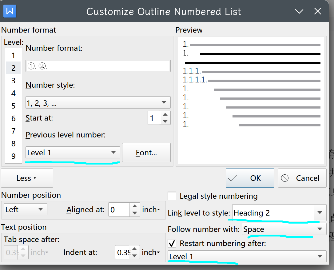Image resolution: width=334 pixels, height=270 pixels.
Task: Open Follow number with dropdown
Action: [x=284, y=229]
